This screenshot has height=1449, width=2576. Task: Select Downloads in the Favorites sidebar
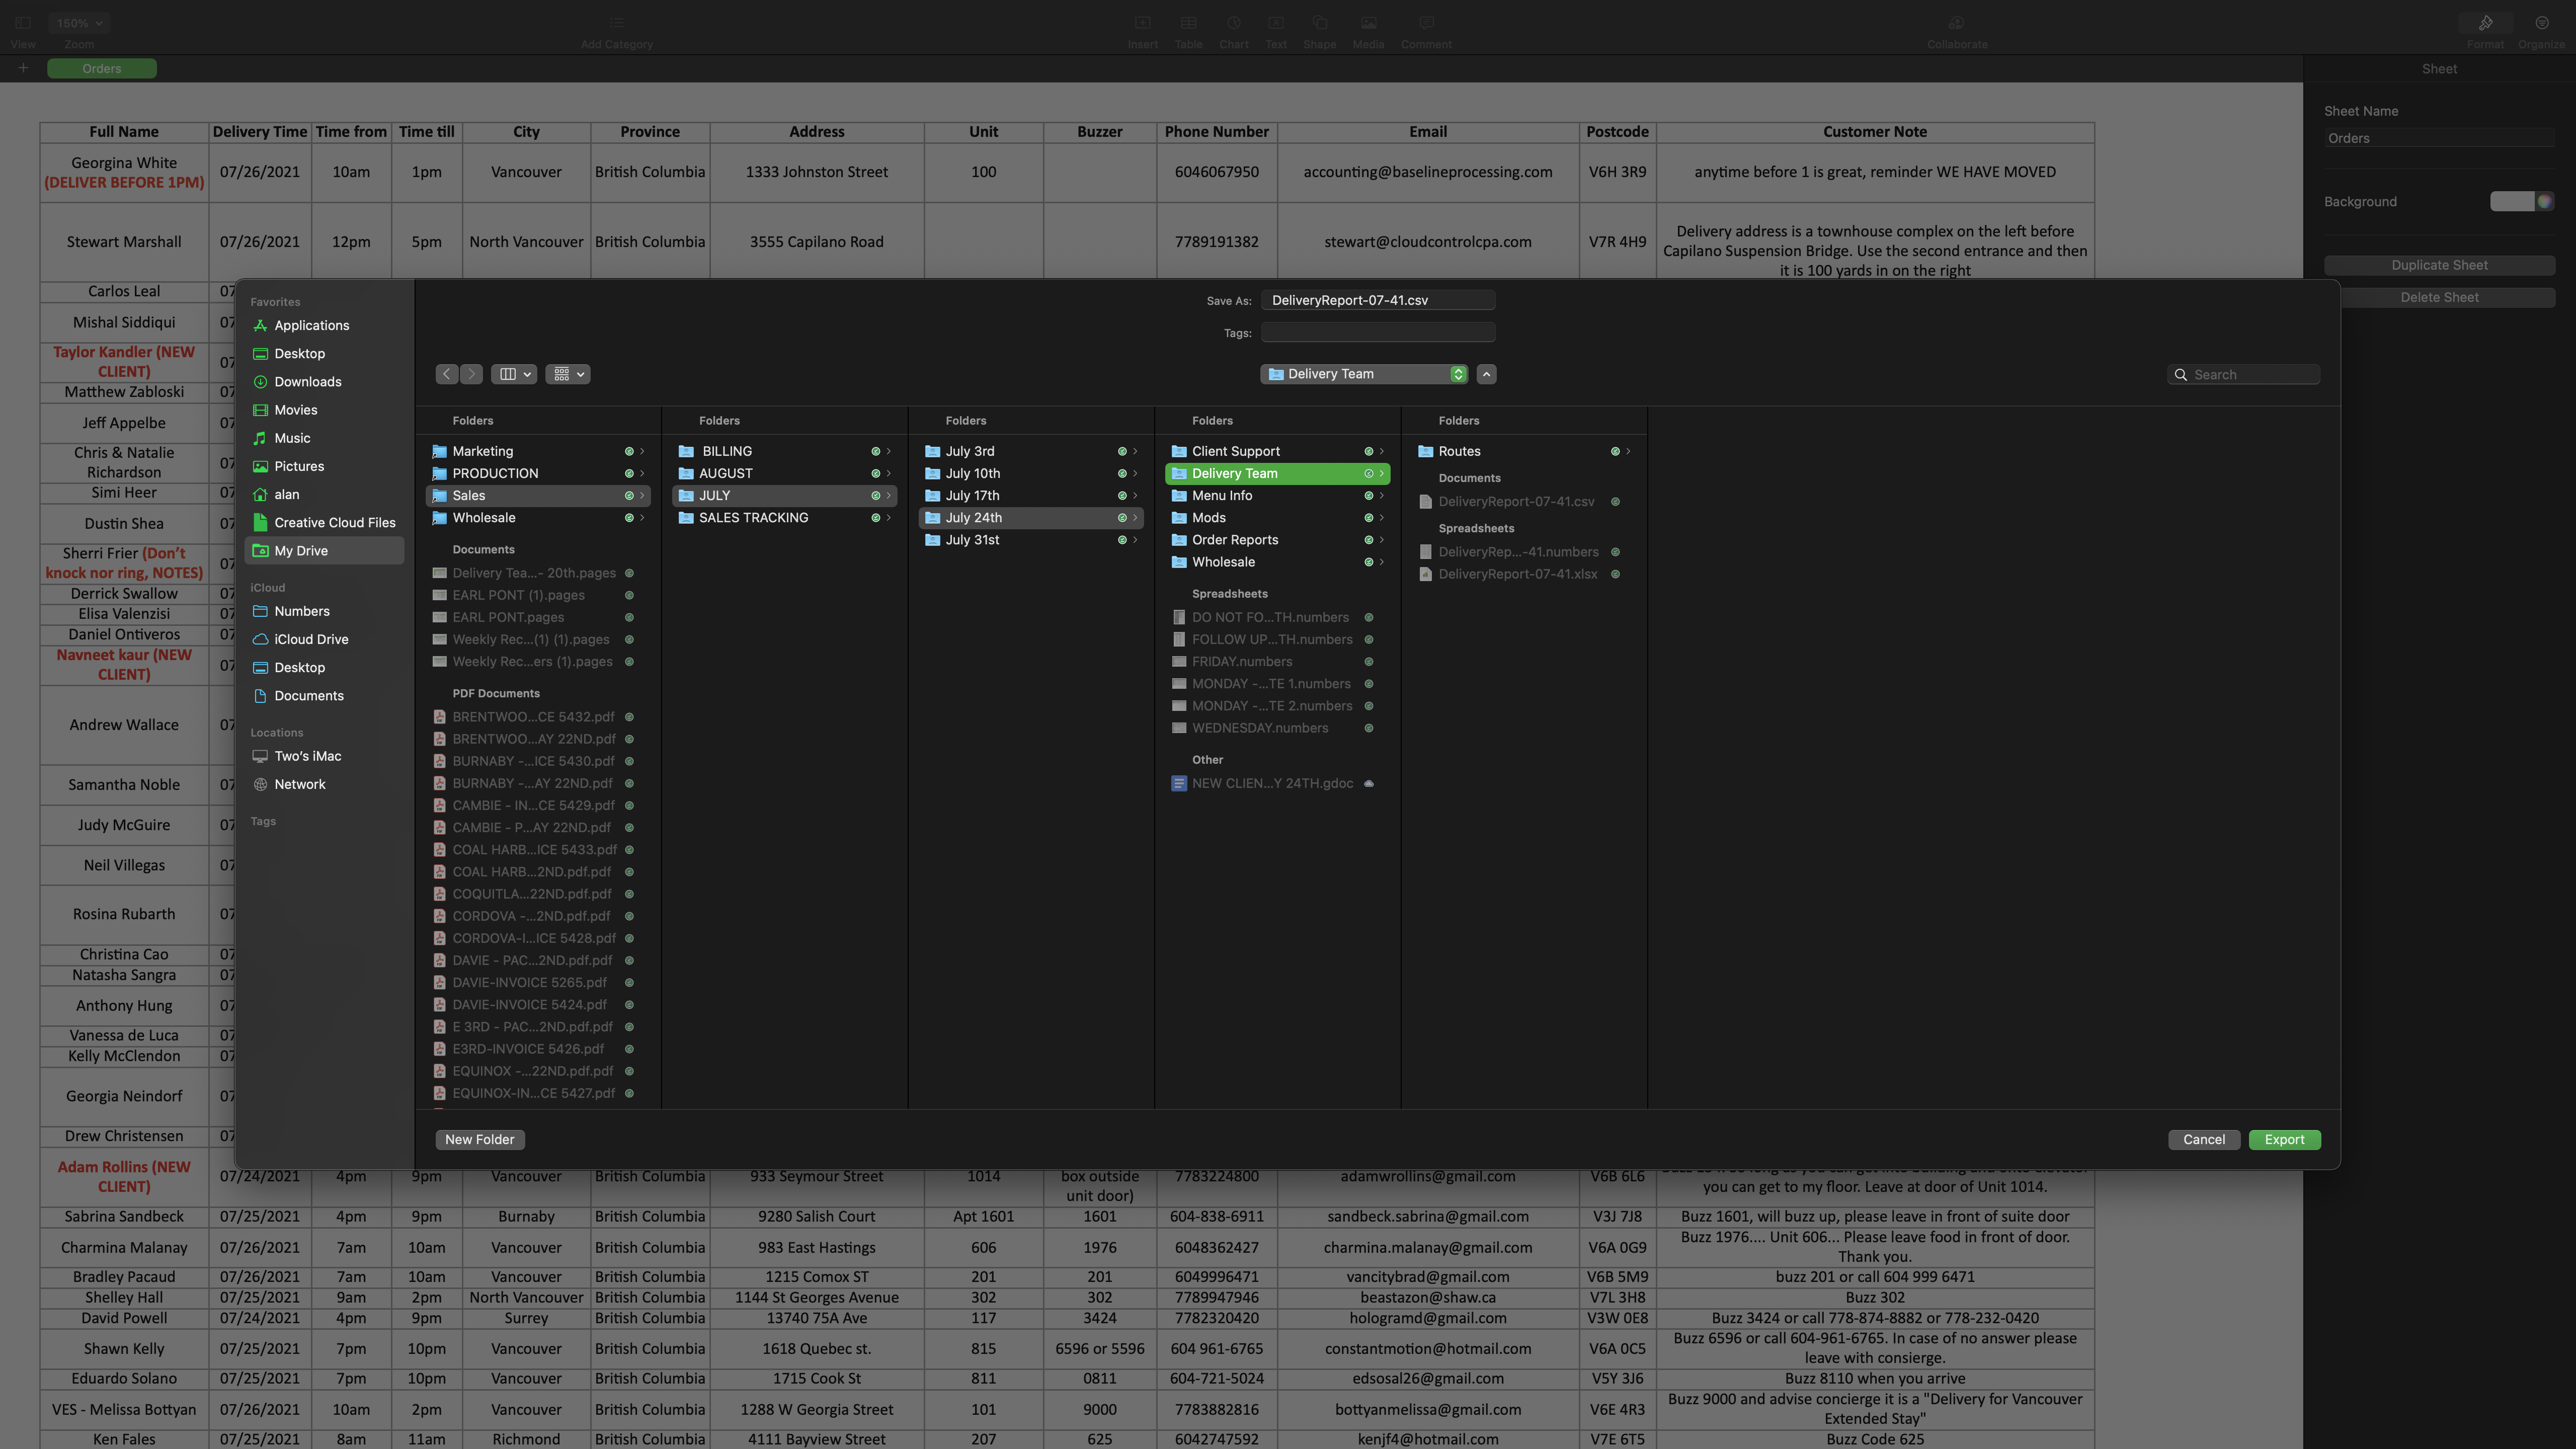307,382
